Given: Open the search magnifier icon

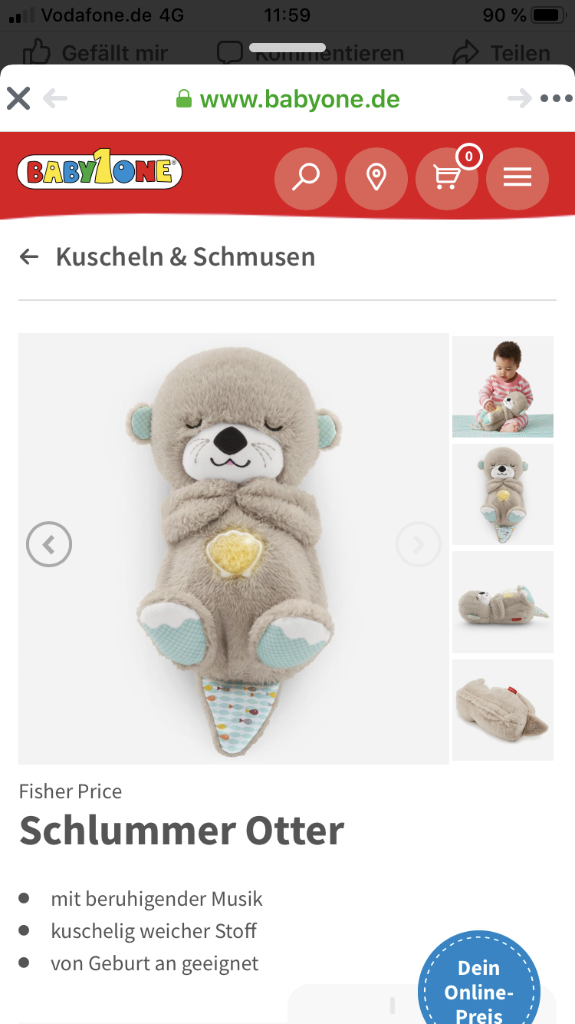Looking at the screenshot, I should pyautogui.click(x=305, y=178).
